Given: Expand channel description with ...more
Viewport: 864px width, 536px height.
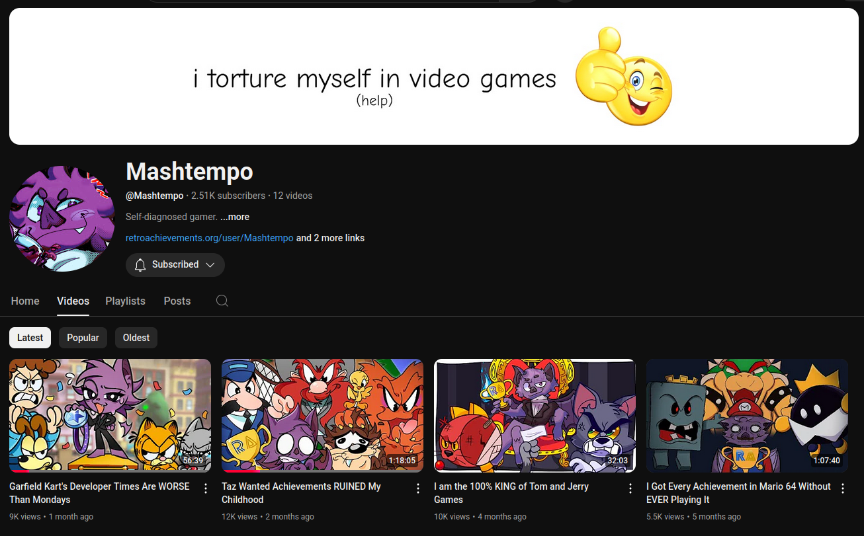Looking at the screenshot, I should tap(235, 217).
